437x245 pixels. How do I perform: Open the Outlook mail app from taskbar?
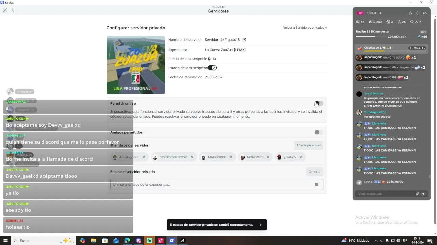tap(116, 241)
